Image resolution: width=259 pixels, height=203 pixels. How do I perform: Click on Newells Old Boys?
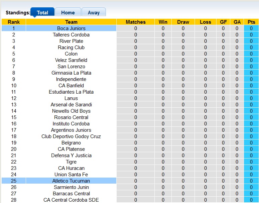[x=71, y=111]
